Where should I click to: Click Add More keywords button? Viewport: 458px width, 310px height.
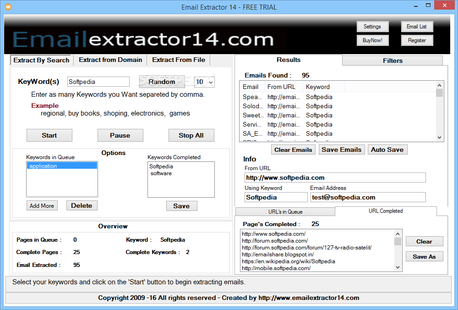[x=42, y=205]
